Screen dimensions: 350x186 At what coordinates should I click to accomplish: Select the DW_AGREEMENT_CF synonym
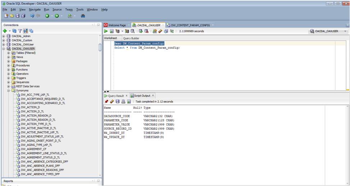[34, 149]
